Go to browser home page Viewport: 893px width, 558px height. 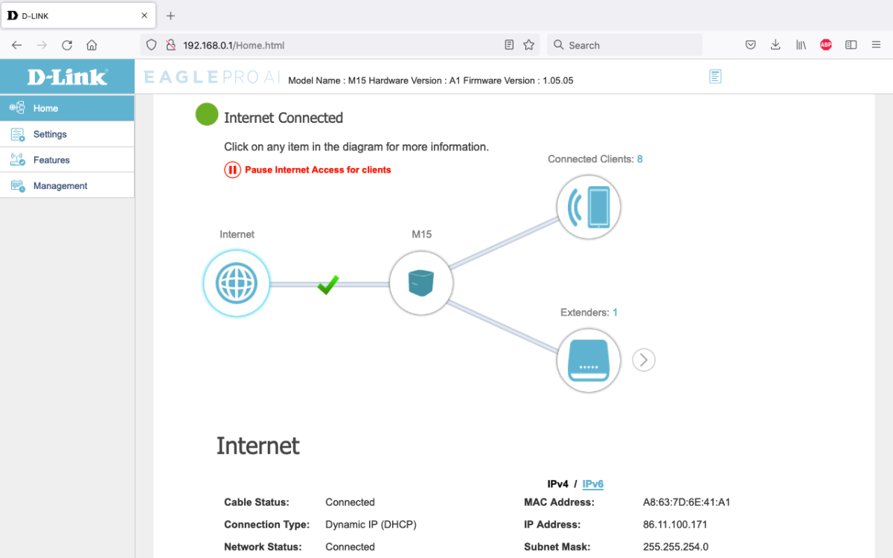(92, 45)
